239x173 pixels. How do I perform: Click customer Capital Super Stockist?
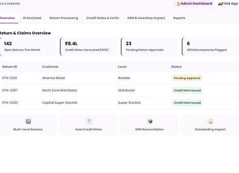click(60, 102)
